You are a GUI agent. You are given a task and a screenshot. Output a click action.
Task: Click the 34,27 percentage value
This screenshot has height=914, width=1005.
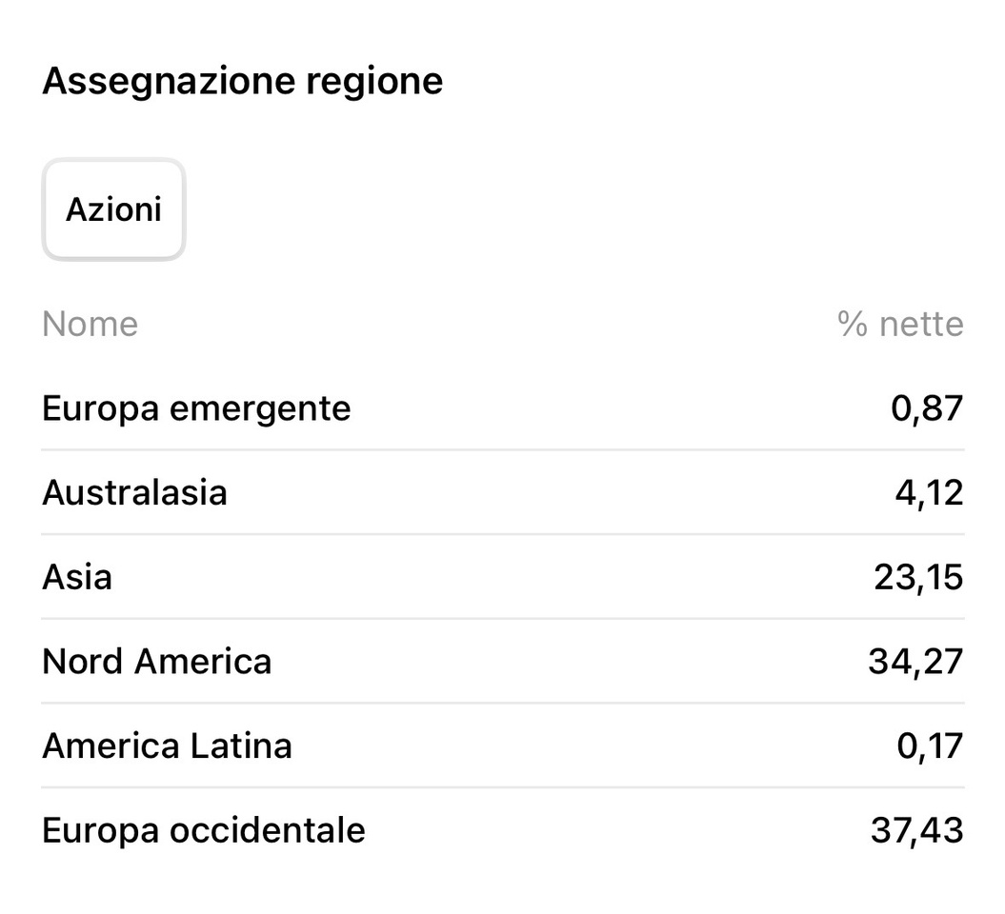coord(915,662)
